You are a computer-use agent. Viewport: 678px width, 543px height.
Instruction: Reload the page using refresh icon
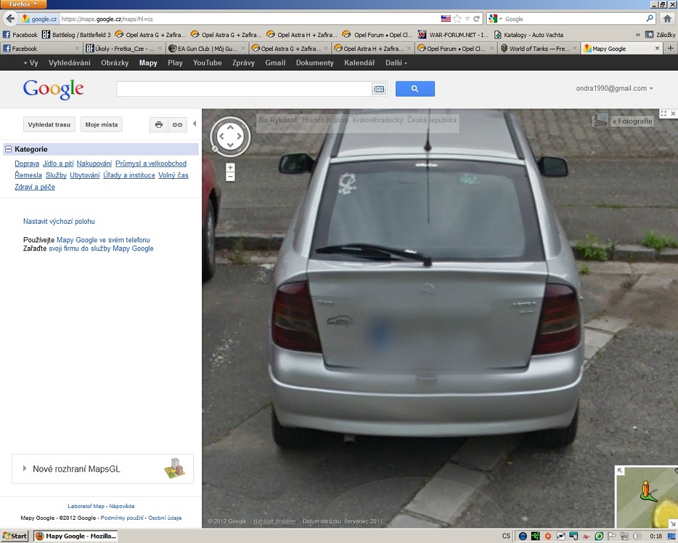pyautogui.click(x=477, y=19)
